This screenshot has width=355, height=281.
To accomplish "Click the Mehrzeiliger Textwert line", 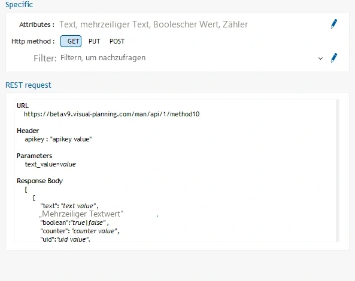I will 81,214.
